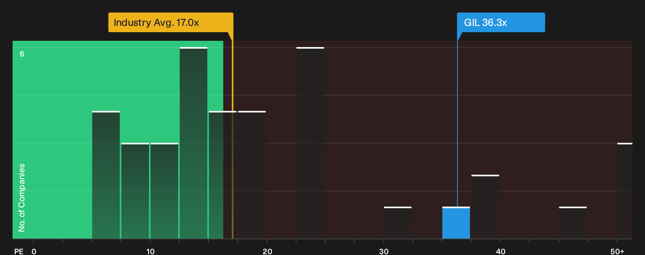Click the bar between PE 37 and 40
Image resolution: width=645 pixels, height=255 pixels.
pyautogui.click(x=485, y=207)
